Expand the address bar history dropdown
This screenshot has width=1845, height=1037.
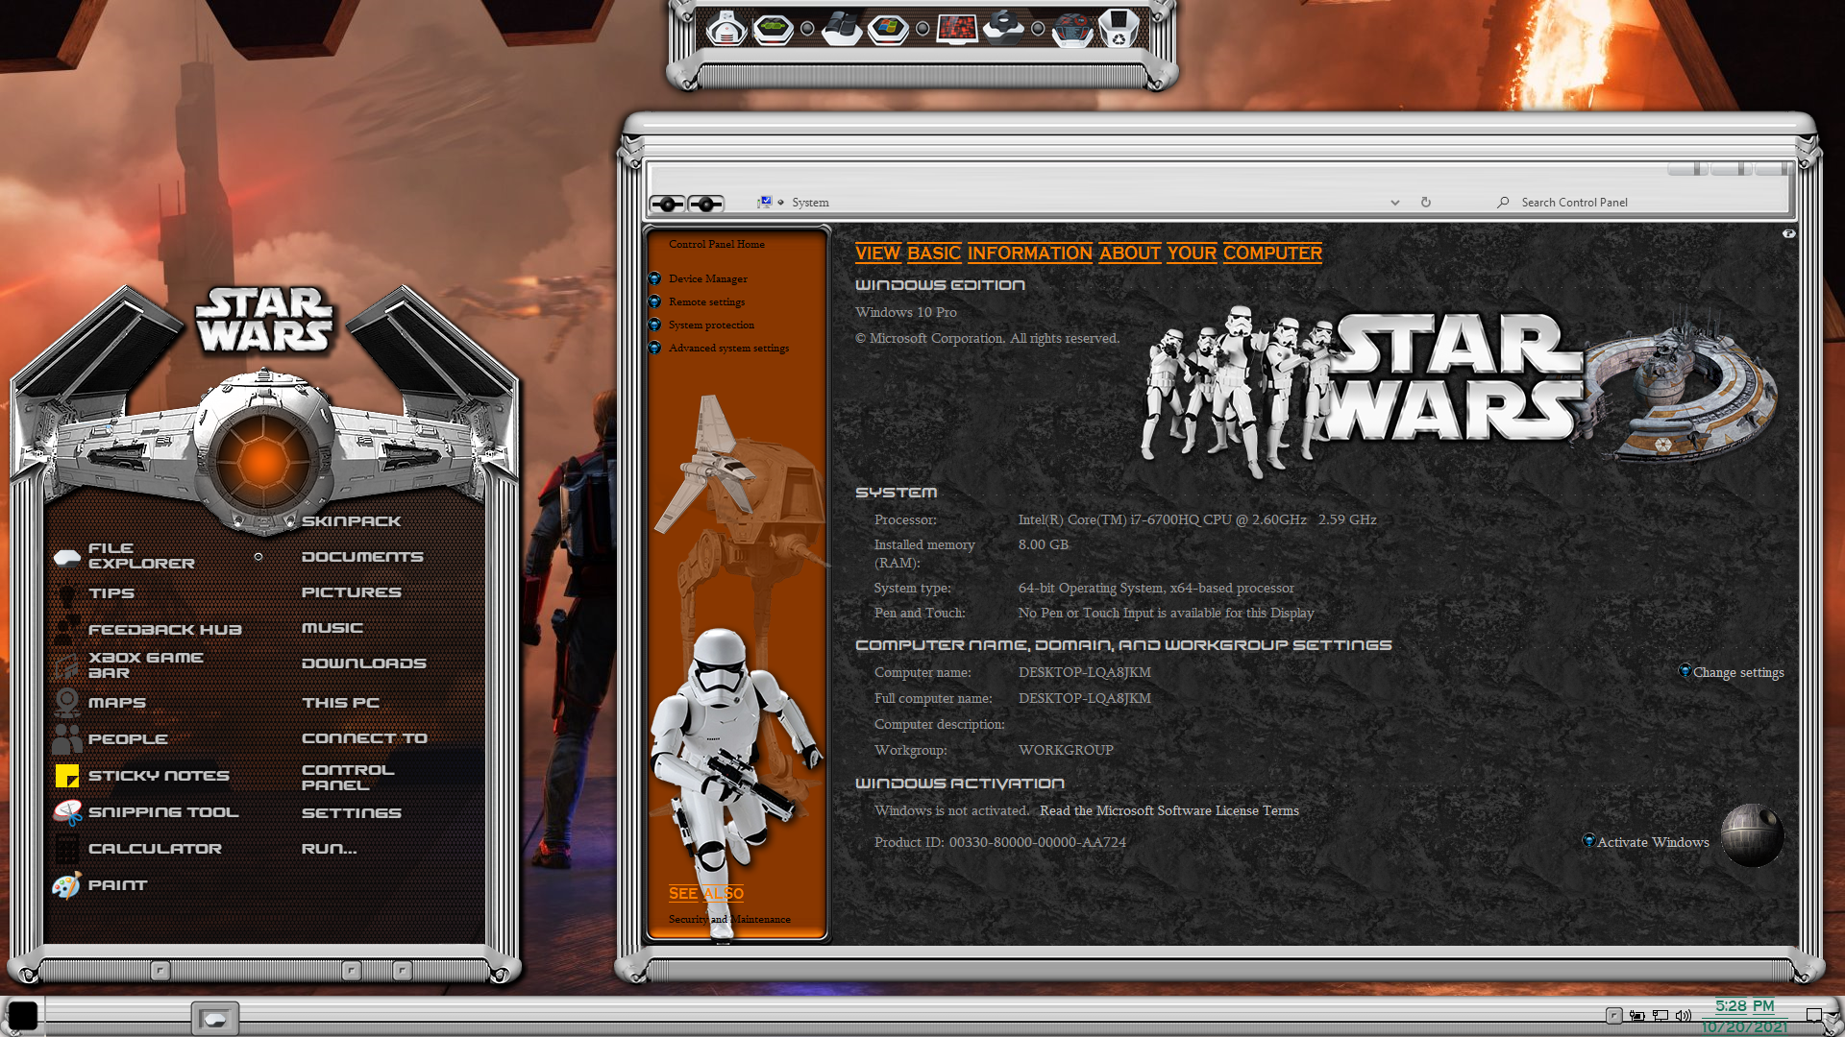pos(1394,203)
